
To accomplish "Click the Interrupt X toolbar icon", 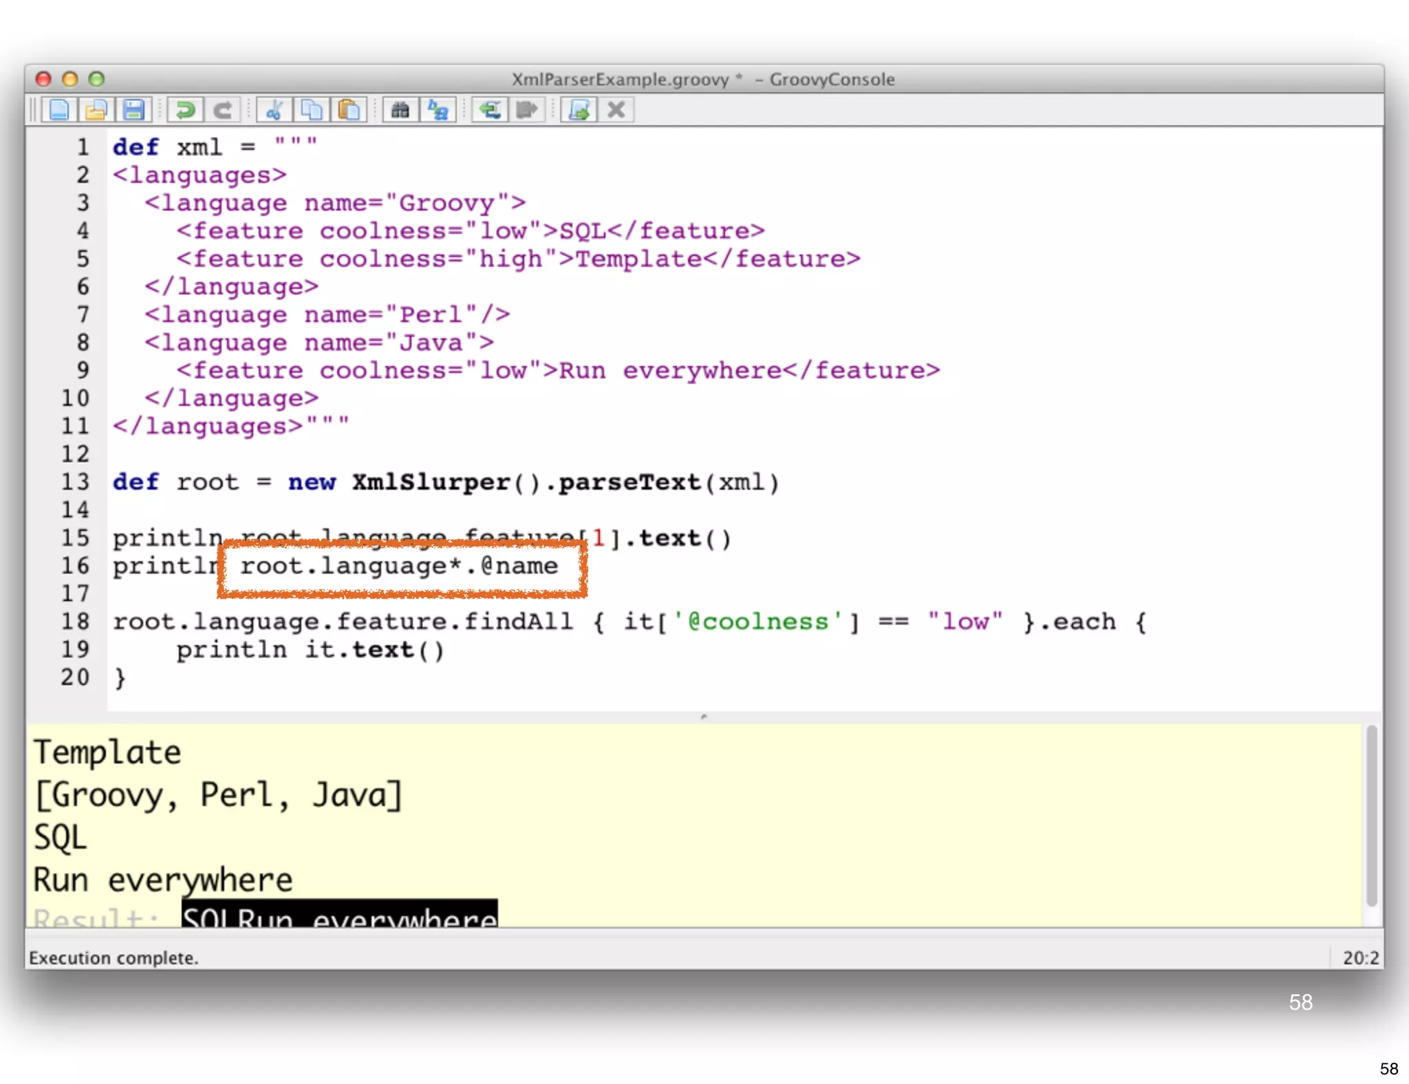I will click(x=616, y=110).
